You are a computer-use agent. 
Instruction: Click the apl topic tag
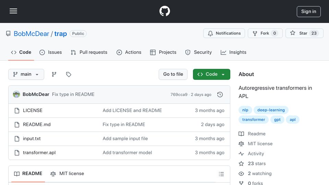click(x=292, y=120)
